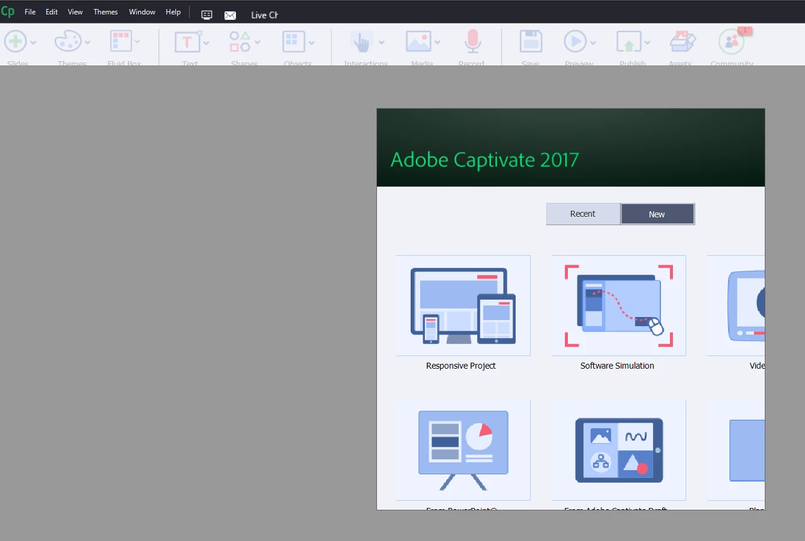Click the Adobe Captivate 2017 title

pos(485,160)
